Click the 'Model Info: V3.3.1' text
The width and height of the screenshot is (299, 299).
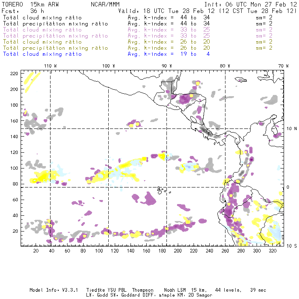(x=54, y=290)
